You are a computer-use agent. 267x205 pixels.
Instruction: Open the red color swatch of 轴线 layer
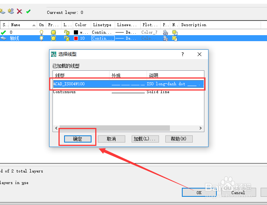point(76,39)
